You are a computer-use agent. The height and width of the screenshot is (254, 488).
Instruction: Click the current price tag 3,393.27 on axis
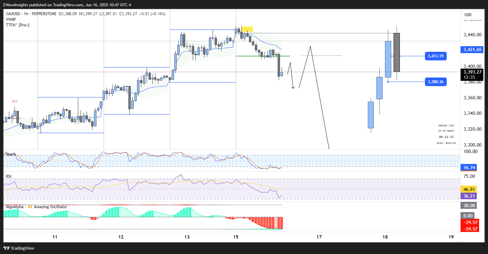[472, 72]
